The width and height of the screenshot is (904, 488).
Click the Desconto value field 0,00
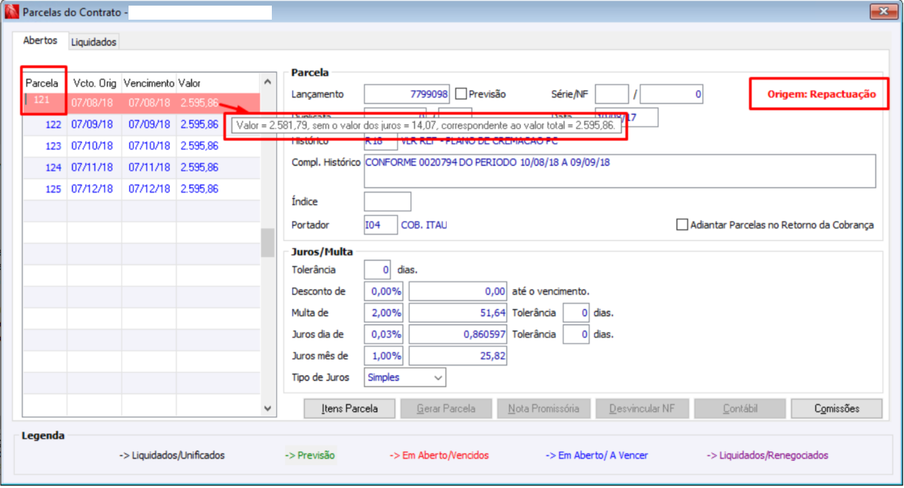coord(458,291)
